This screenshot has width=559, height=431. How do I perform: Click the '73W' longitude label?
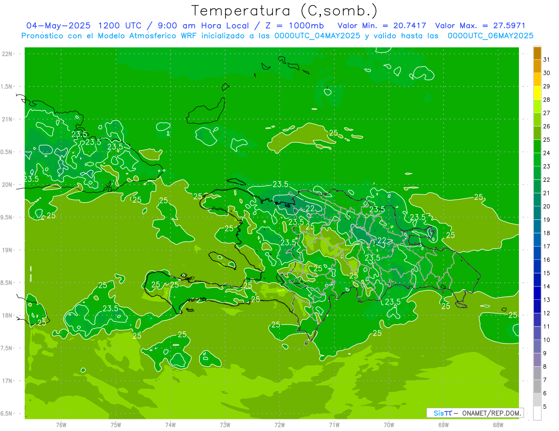[225, 424]
